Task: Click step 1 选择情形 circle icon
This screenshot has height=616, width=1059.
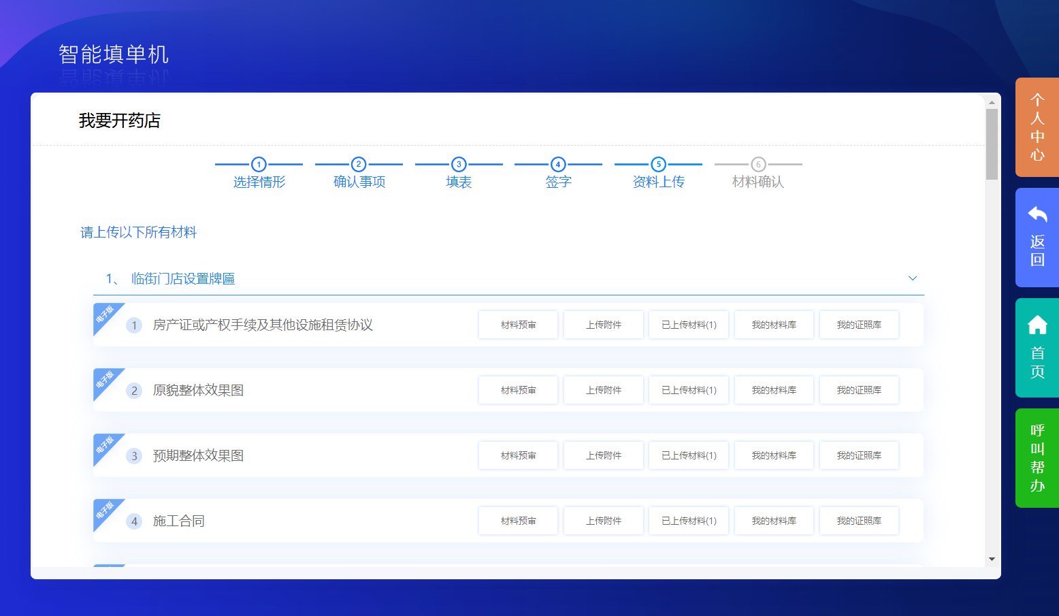Action: click(x=259, y=165)
